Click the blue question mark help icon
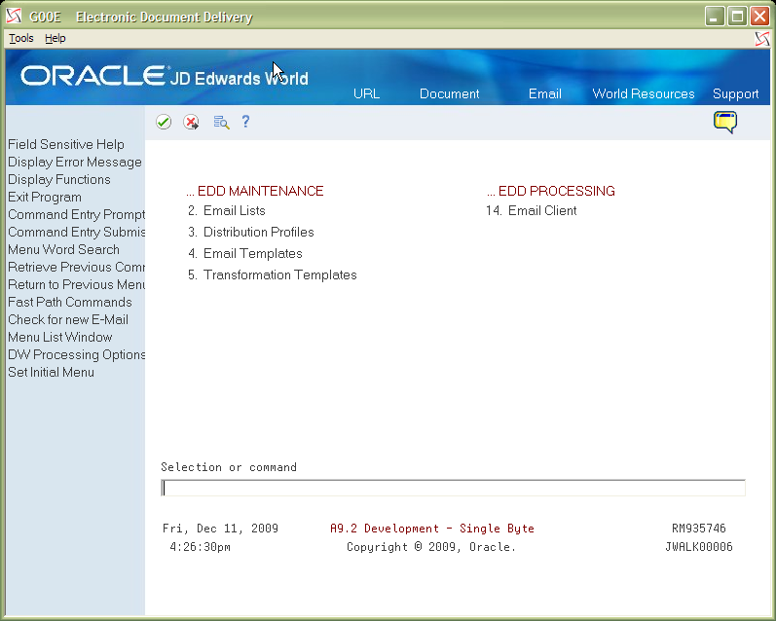The image size is (776, 621). click(245, 122)
